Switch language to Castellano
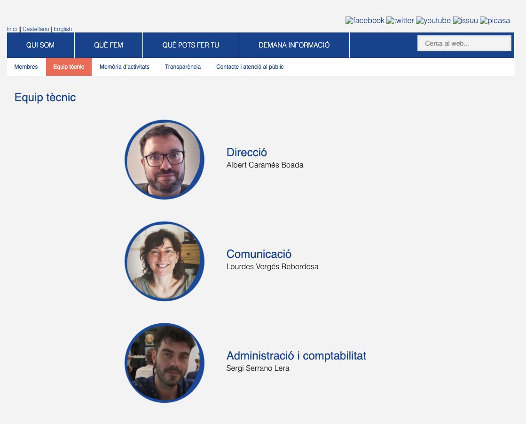Screen dimensions: 526x424 36,29
